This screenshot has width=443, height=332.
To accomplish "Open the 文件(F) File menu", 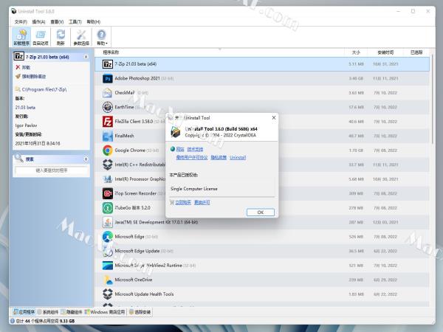I will click(21, 21).
